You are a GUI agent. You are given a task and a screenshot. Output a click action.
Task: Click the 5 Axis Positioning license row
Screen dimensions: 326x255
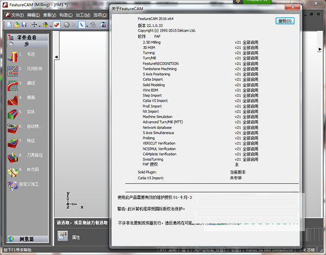(200, 74)
